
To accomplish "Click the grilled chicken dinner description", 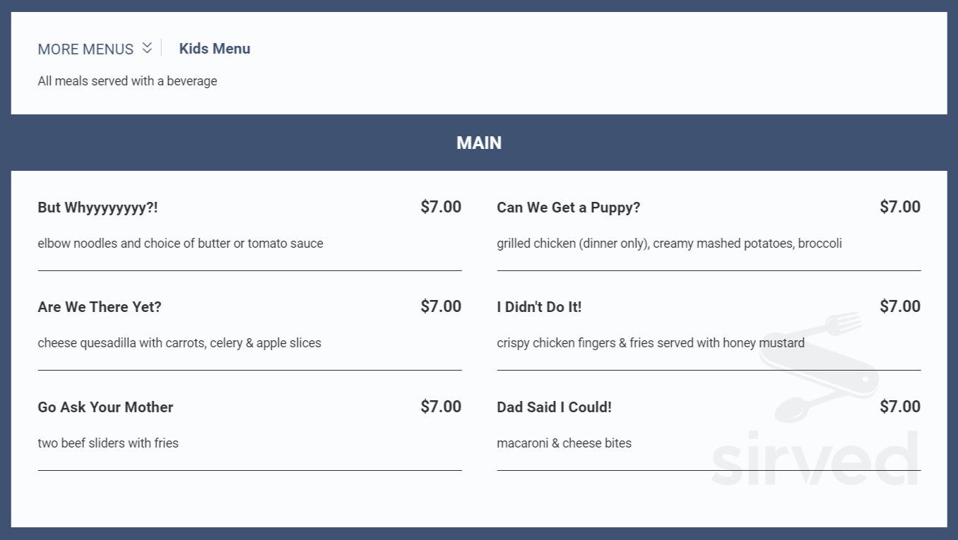I will tap(669, 244).
